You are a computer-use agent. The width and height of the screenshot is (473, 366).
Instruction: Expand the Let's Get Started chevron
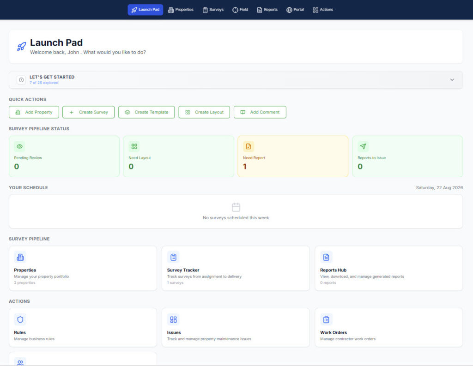pyautogui.click(x=452, y=80)
